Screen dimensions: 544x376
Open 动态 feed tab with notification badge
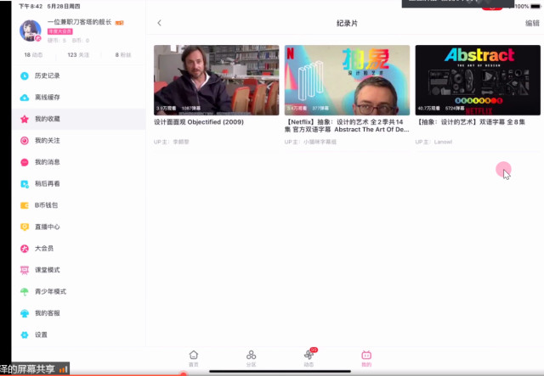309,357
